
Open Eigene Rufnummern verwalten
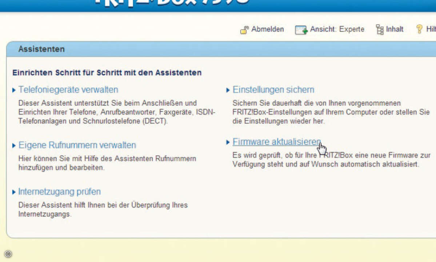click(77, 145)
